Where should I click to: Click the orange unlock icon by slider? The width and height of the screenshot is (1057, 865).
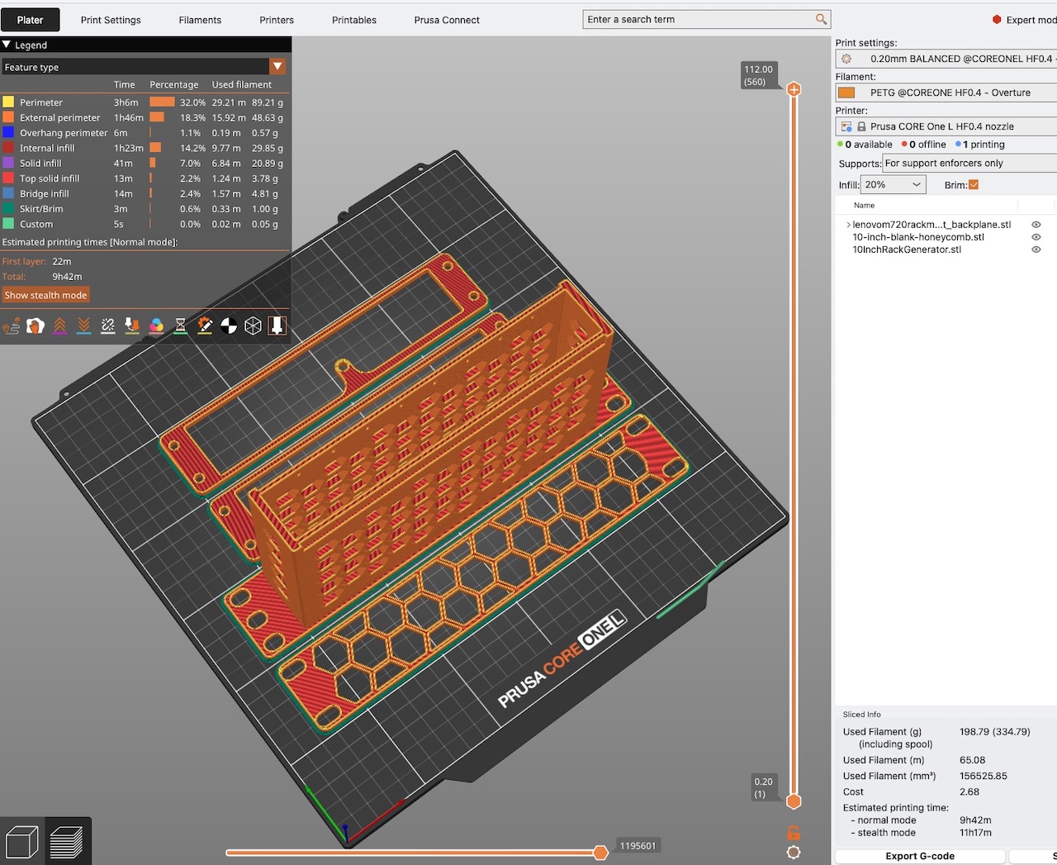click(x=794, y=833)
